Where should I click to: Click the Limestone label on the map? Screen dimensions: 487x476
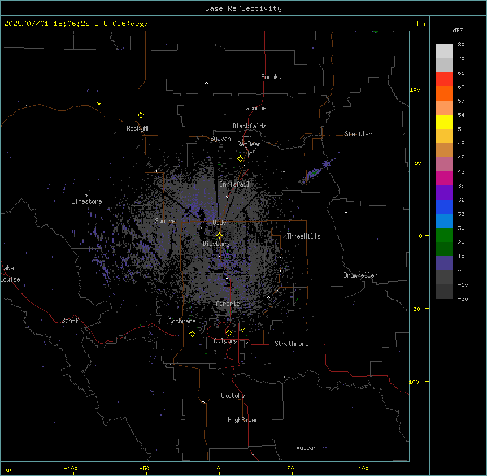tap(86, 201)
